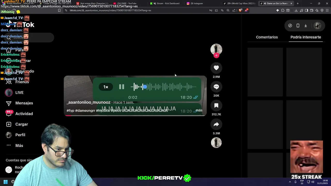Open the #fyp hashtag link
Viewport: 331px width, 186px height.
(x=70, y=111)
